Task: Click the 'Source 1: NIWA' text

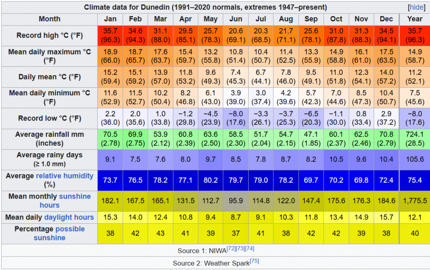Action: click(x=202, y=251)
